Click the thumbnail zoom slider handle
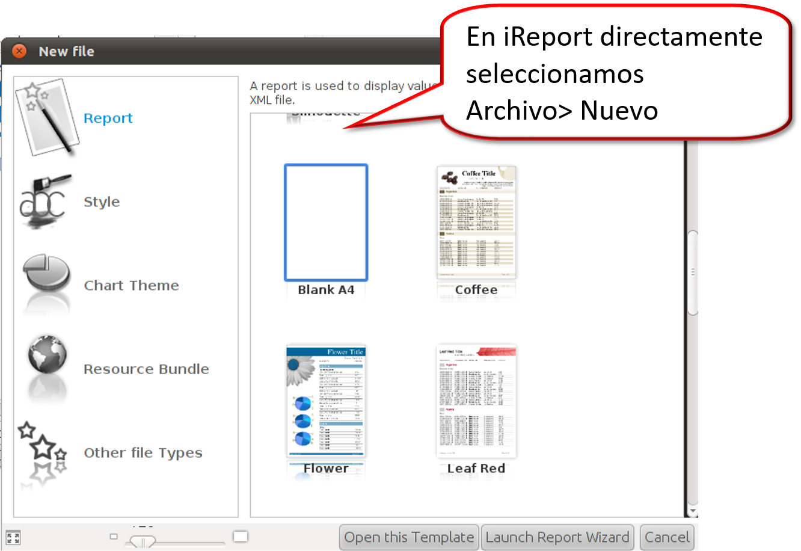Viewport: 801px width, 551px height. click(x=143, y=542)
